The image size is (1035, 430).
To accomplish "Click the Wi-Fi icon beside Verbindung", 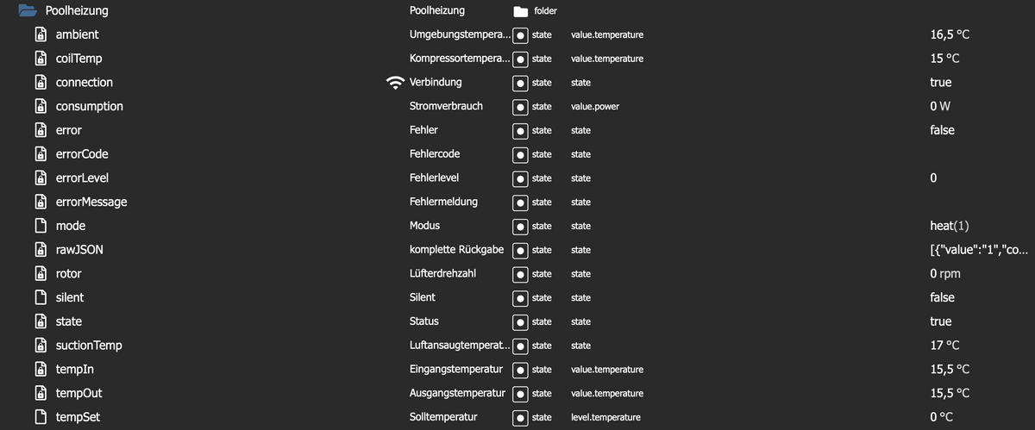I will click(395, 83).
